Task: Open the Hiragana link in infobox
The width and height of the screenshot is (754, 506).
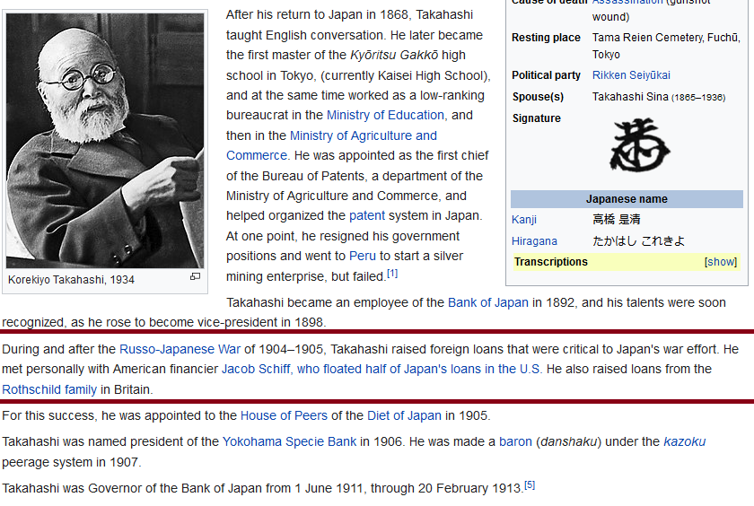Action: tap(534, 241)
